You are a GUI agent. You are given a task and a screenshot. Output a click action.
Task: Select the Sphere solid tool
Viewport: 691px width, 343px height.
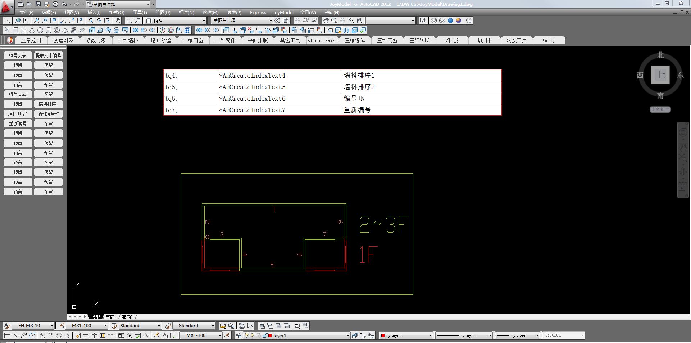pyautogui.click(x=40, y=30)
